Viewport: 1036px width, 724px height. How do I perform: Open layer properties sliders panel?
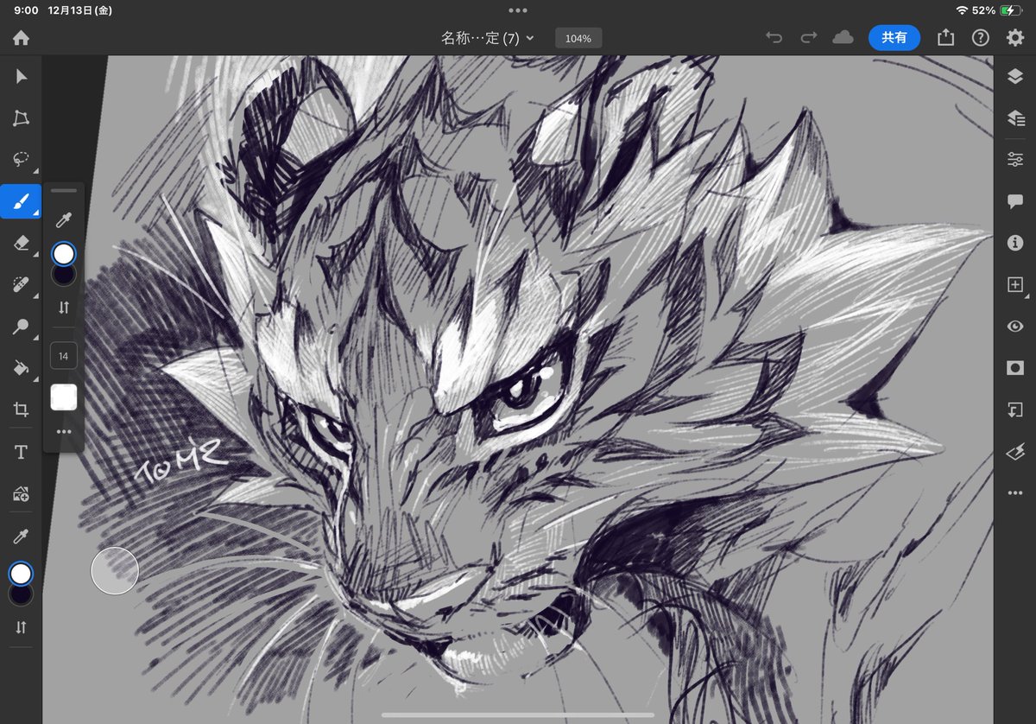tap(1015, 160)
